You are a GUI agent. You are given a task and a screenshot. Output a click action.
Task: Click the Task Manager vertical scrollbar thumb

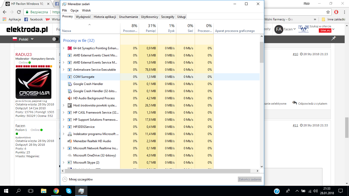point(262,52)
